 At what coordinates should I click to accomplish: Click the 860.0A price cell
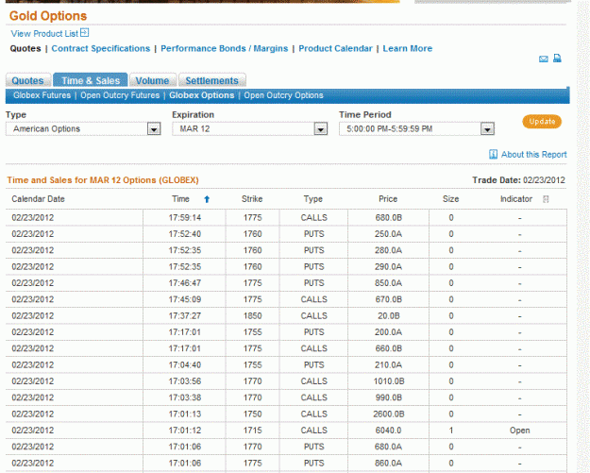coord(388,464)
